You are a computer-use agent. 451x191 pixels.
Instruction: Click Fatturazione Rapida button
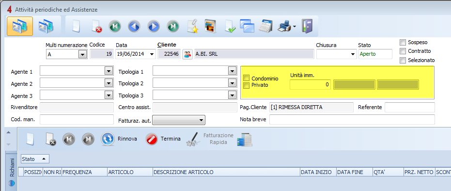(210, 139)
